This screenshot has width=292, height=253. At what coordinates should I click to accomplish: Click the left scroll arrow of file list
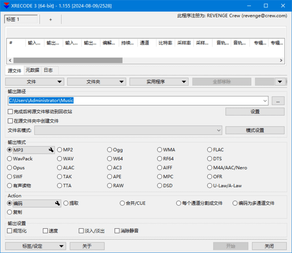pos(10,60)
